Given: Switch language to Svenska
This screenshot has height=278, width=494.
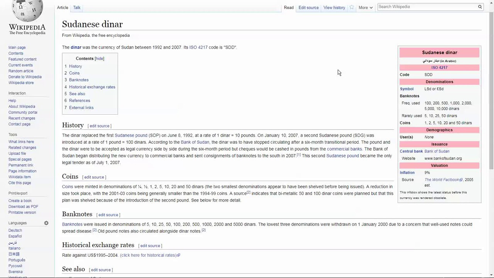Looking at the screenshot, I should coord(15,272).
